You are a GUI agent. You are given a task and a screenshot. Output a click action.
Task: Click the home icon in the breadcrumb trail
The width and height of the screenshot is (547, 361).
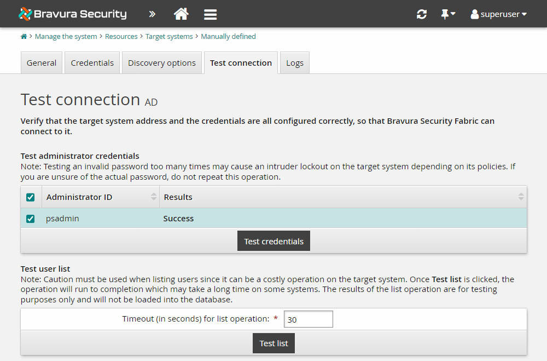click(x=23, y=36)
